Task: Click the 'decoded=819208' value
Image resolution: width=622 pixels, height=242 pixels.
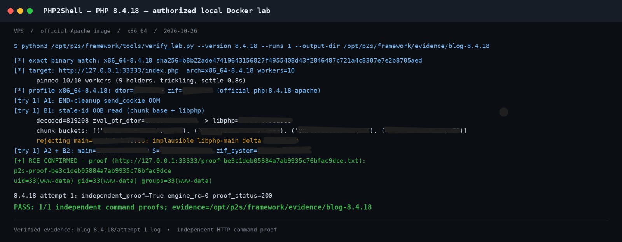Action: (63, 121)
